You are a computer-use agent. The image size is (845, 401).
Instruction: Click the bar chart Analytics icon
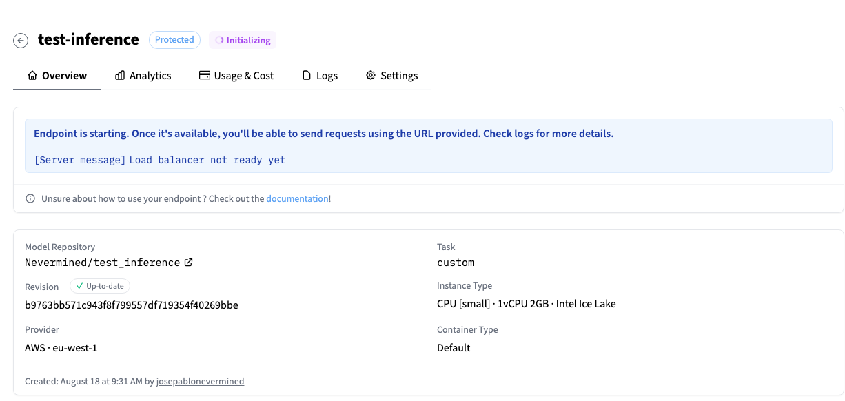click(120, 76)
